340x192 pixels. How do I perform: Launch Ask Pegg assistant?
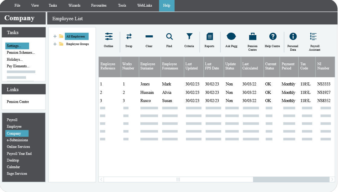(231, 39)
